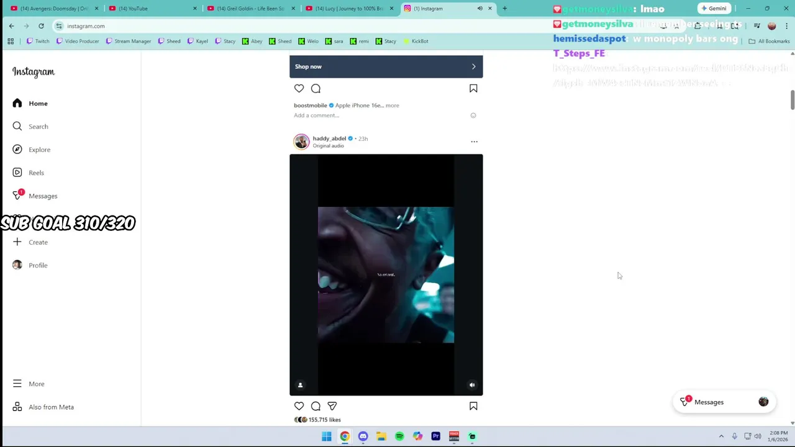795x447 pixels.
Task: Open File Explorer from taskbar
Action: 381,436
